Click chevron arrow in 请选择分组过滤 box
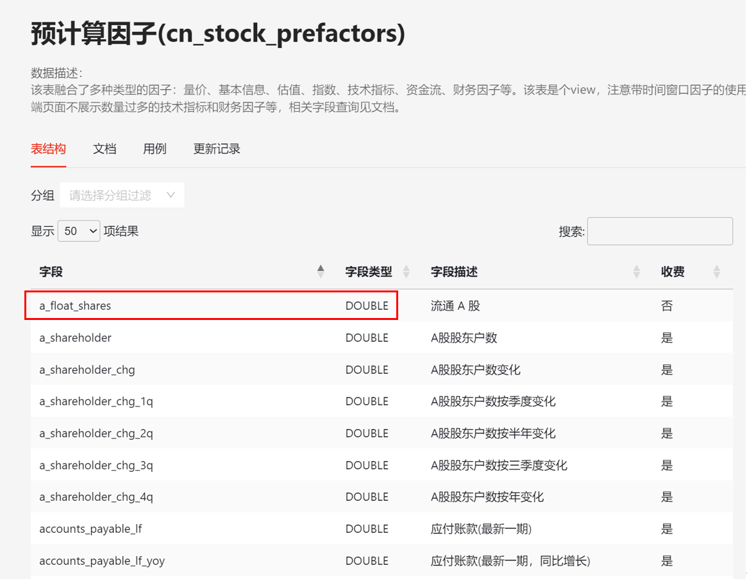 coord(171,195)
